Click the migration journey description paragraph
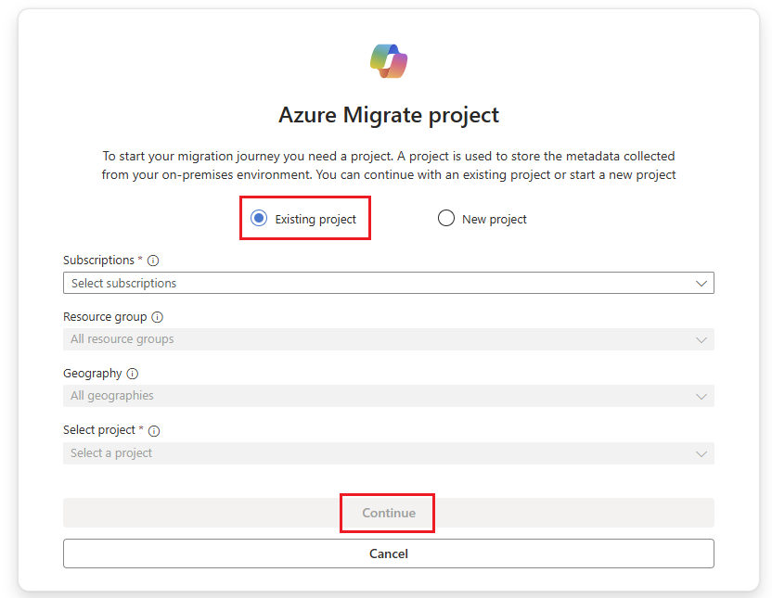772x598 pixels. coord(389,165)
